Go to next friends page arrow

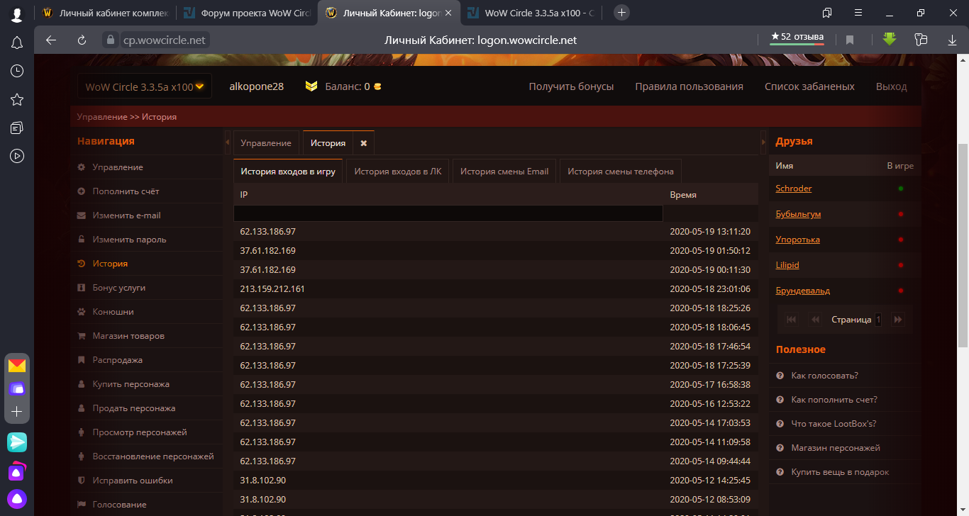tap(898, 320)
